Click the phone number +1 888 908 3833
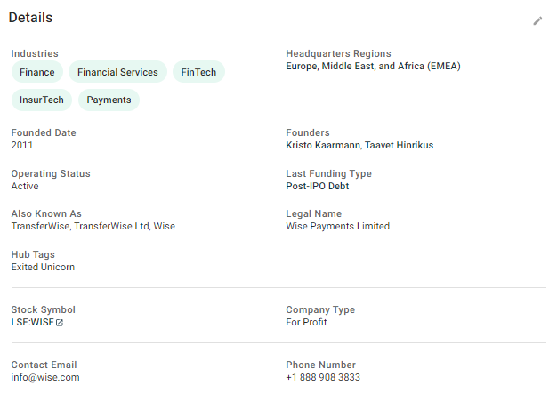Viewport: 557px width, 393px height. [x=322, y=377]
